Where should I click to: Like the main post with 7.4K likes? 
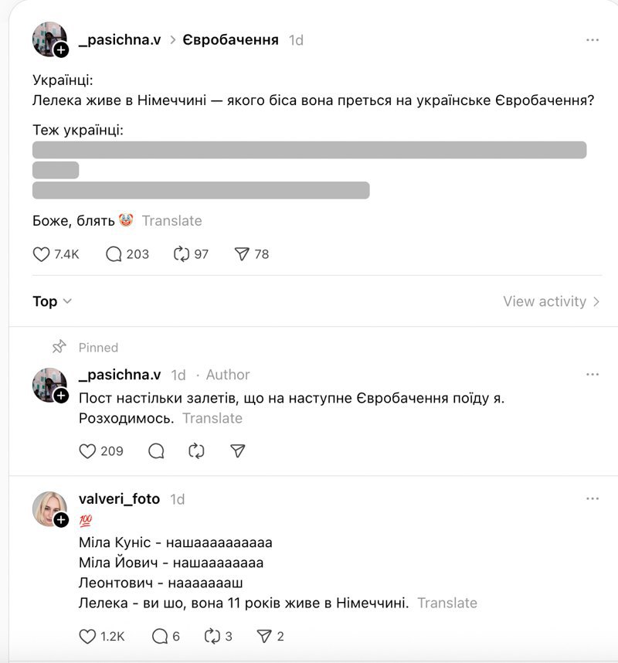(42, 254)
